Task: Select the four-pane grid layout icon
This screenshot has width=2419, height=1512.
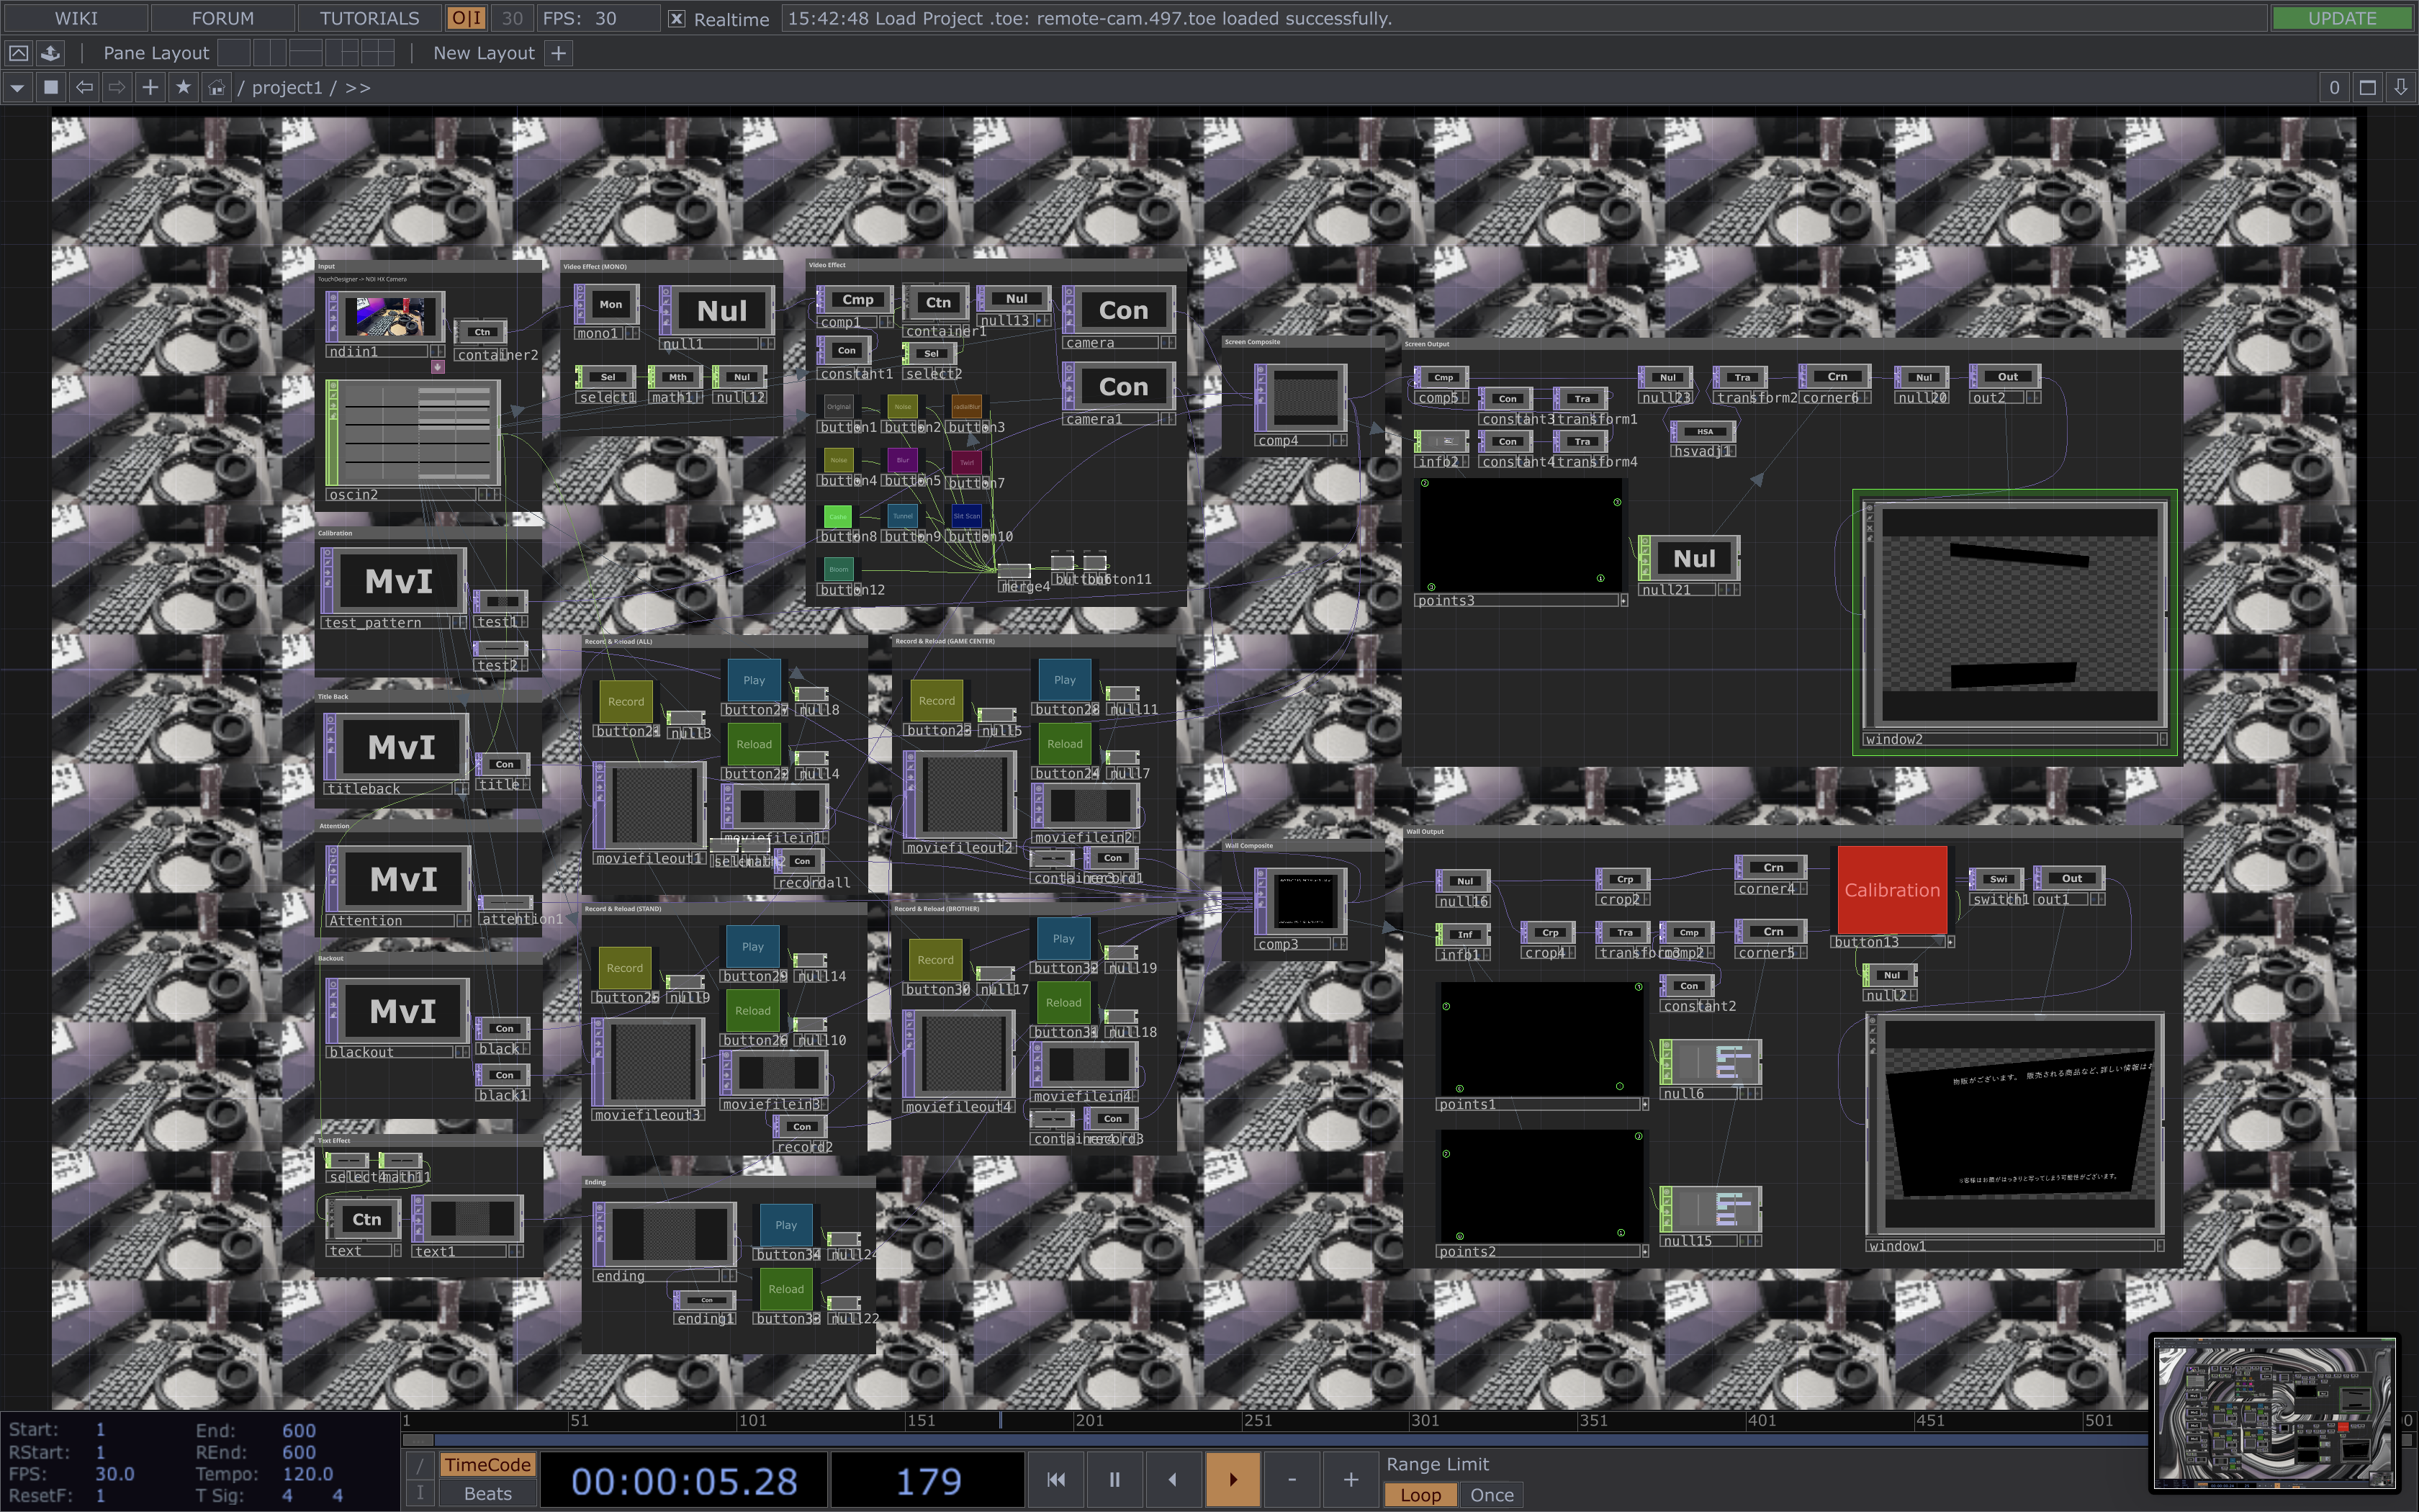Action: coord(377,53)
